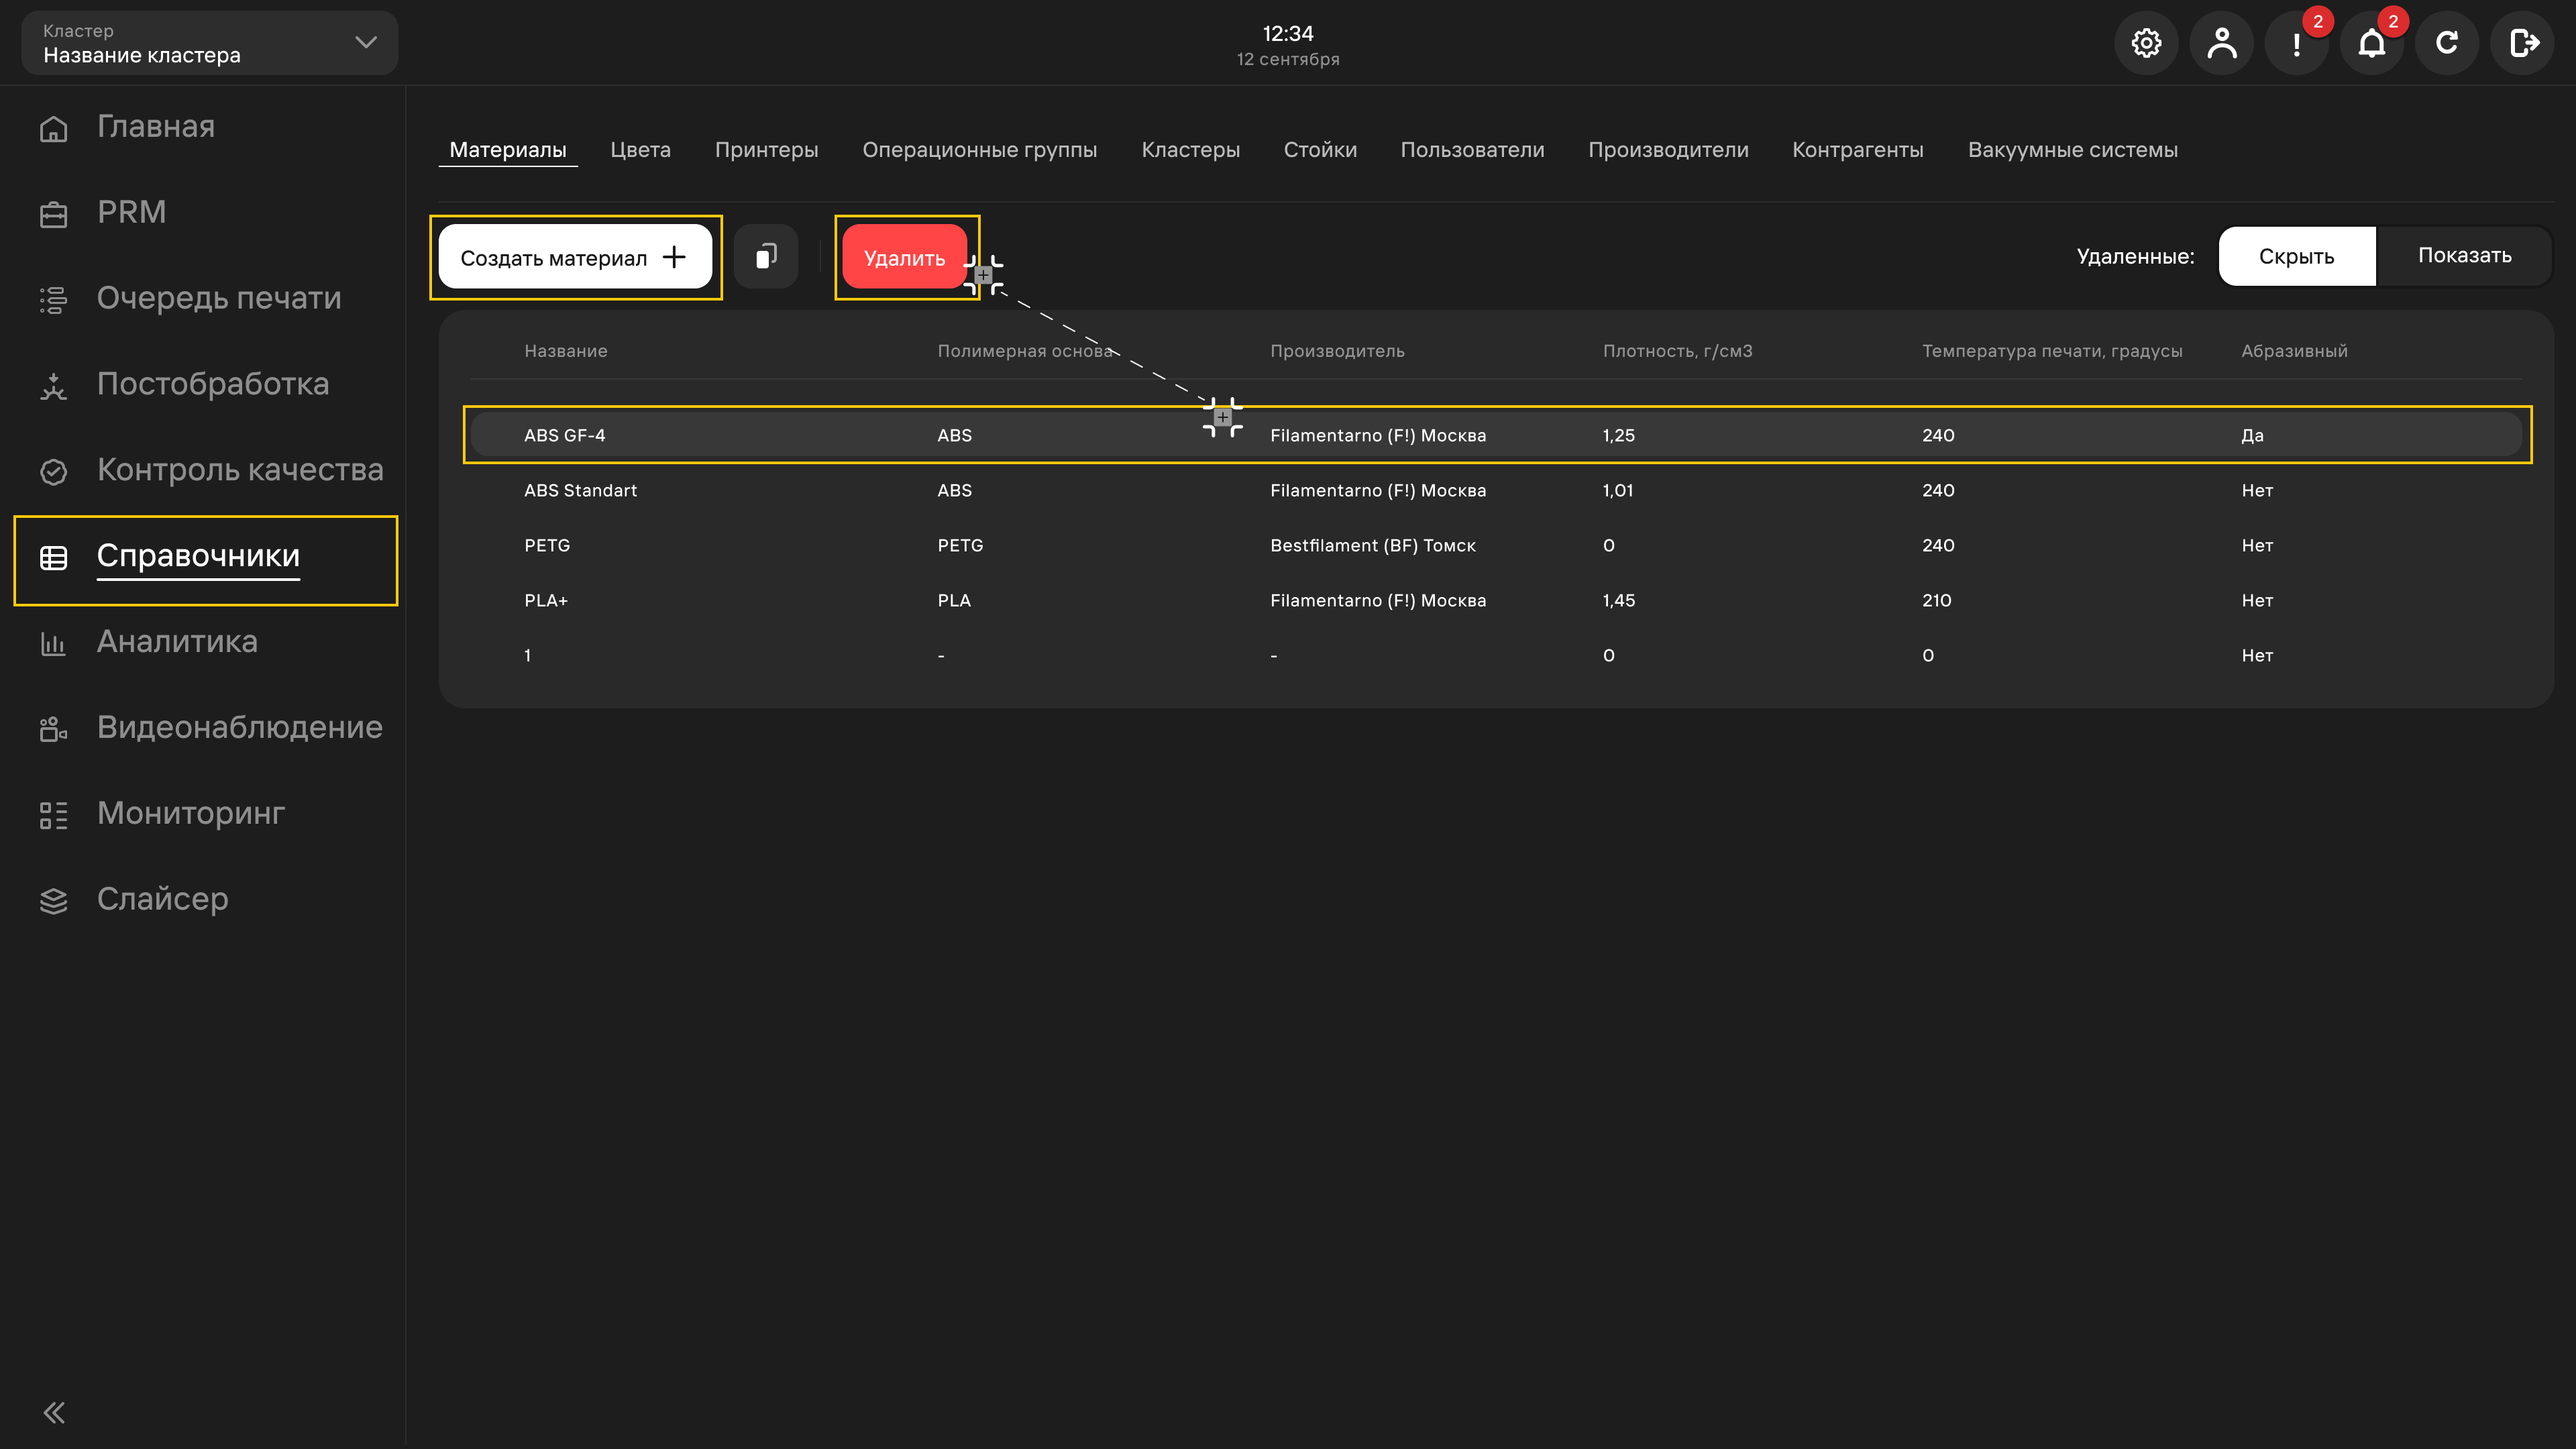2576x1449 pixels.
Task: Select the PETG material row name
Action: tap(547, 545)
